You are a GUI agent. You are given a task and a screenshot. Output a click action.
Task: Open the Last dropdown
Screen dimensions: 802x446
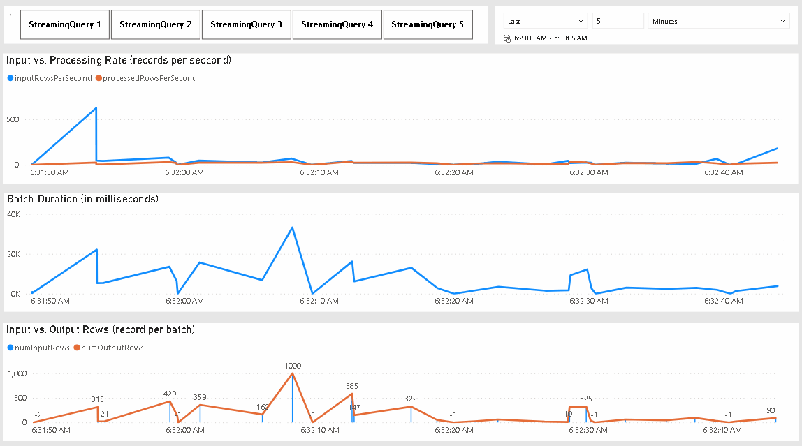[545, 20]
